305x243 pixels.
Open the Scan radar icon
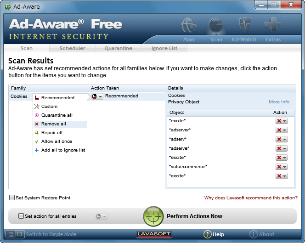tap(216, 25)
